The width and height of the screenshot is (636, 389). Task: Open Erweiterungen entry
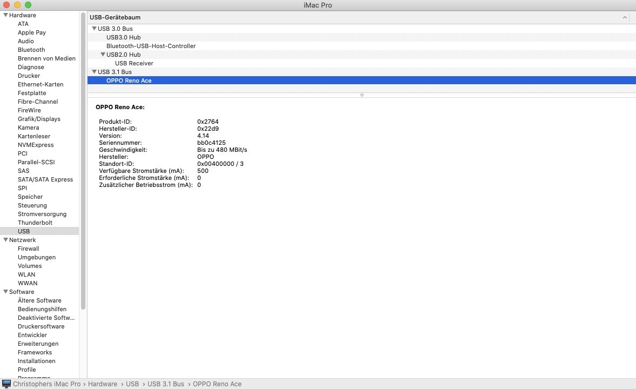pyautogui.click(x=38, y=344)
